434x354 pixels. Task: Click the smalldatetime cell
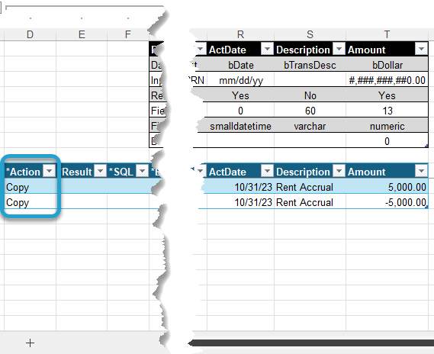240,126
